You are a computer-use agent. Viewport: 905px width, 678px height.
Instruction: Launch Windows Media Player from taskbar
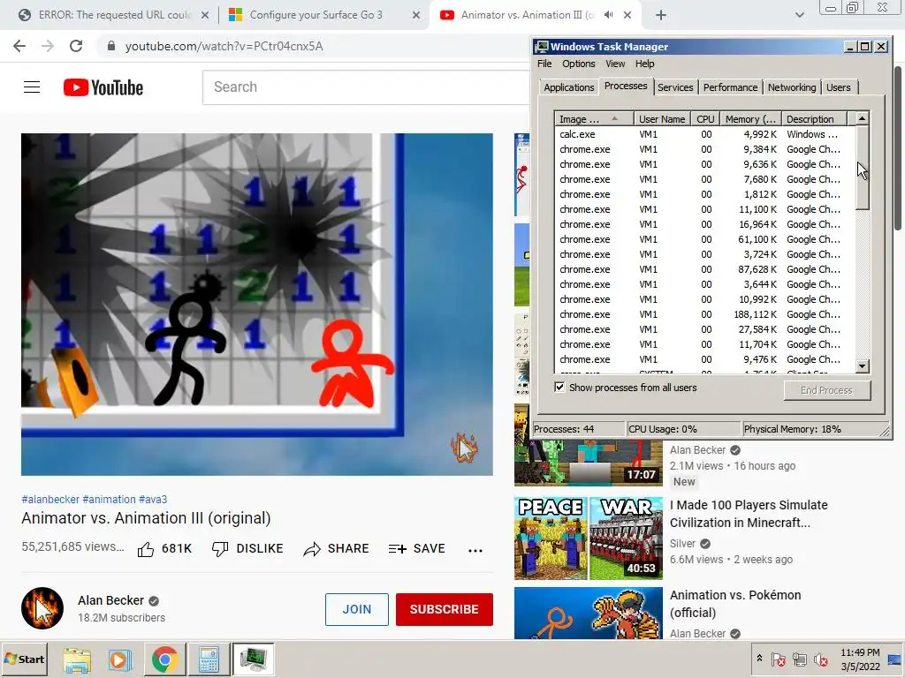click(120, 659)
